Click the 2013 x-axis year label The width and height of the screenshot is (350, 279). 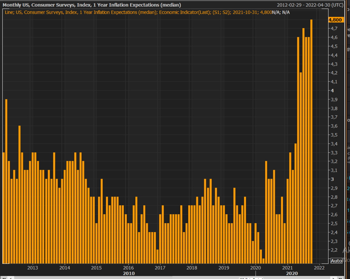tap(32, 268)
